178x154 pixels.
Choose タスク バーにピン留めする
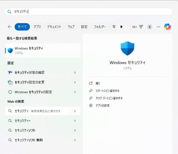pos(109,98)
